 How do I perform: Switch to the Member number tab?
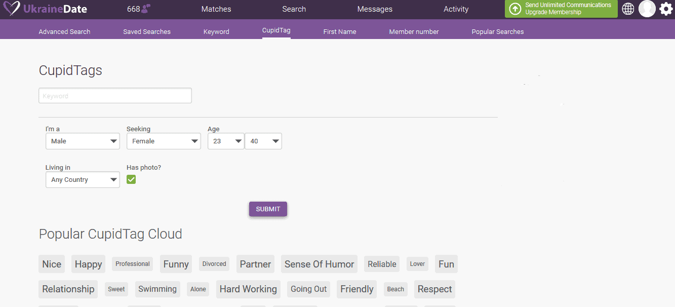pos(414,31)
